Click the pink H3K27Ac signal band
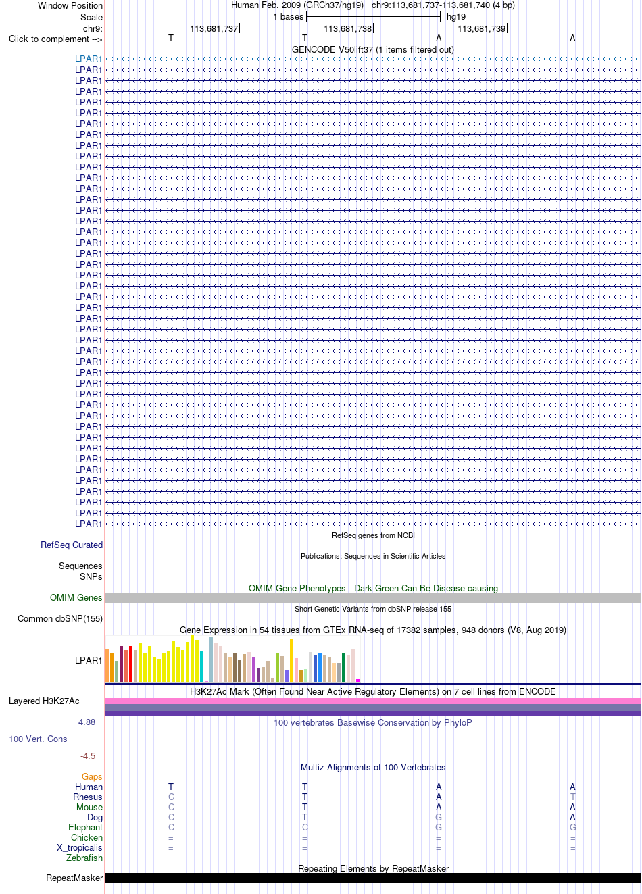 373,701
